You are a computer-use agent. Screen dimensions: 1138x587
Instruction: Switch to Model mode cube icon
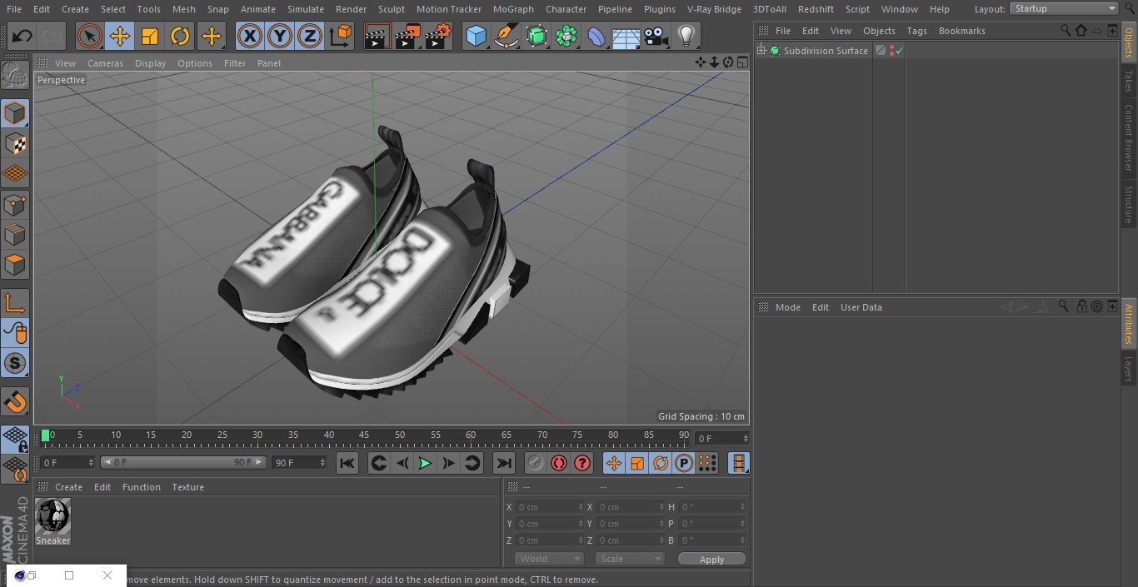(x=15, y=113)
